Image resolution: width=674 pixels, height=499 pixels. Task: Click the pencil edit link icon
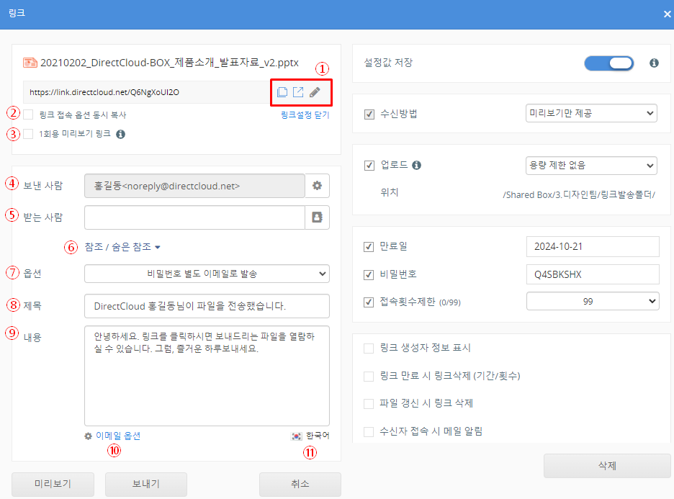(x=315, y=92)
